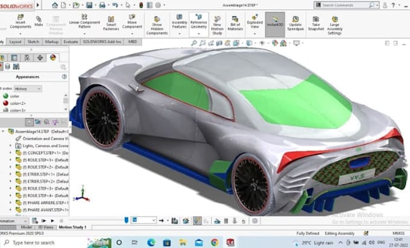
Task: Switch to the Layout tab
Action: 15,42
